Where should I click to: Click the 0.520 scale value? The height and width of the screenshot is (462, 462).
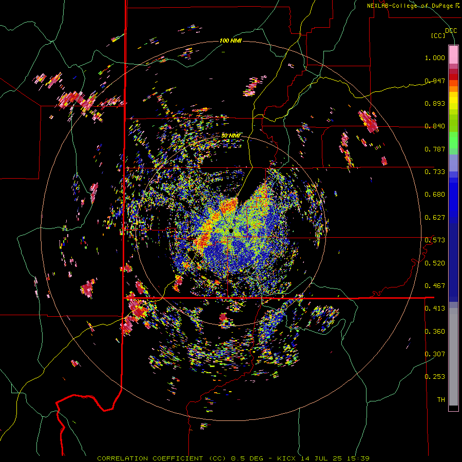point(435,263)
